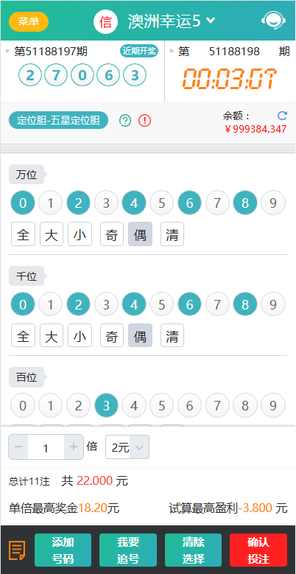Deselect number 0 in the 万位 row
The width and height of the screenshot is (296, 574).
[x=23, y=203]
